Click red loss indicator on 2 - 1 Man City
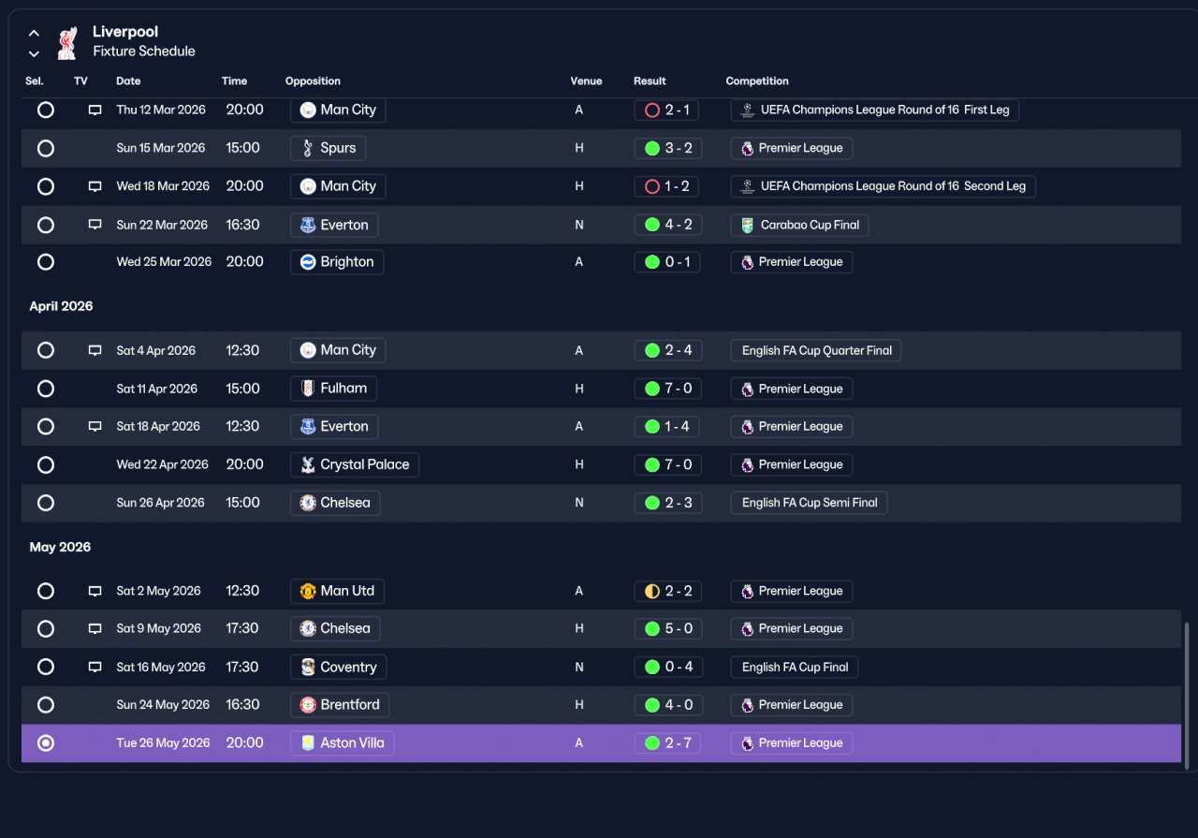Screen dimensions: 1198x838 (652, 110)
